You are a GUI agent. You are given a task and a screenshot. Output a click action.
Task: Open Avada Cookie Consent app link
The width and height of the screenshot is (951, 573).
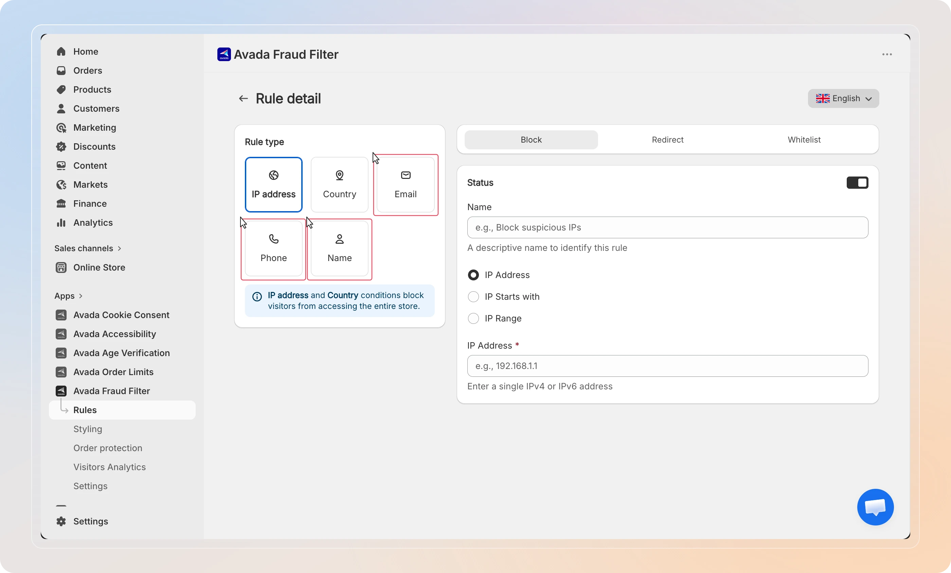pyautogui.click(x=121, y=315)
